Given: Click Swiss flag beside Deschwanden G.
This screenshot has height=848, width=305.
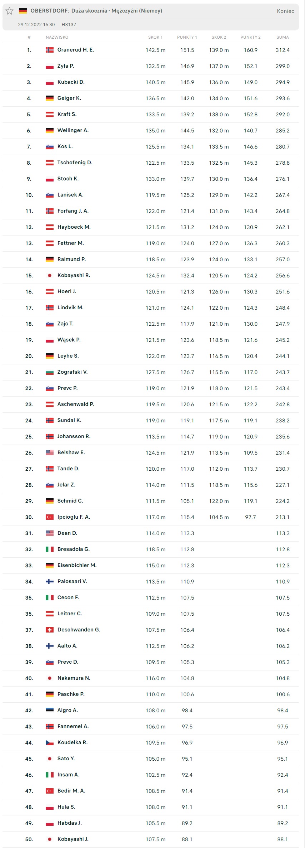Looking at the screenshot, I should point(50,630).
